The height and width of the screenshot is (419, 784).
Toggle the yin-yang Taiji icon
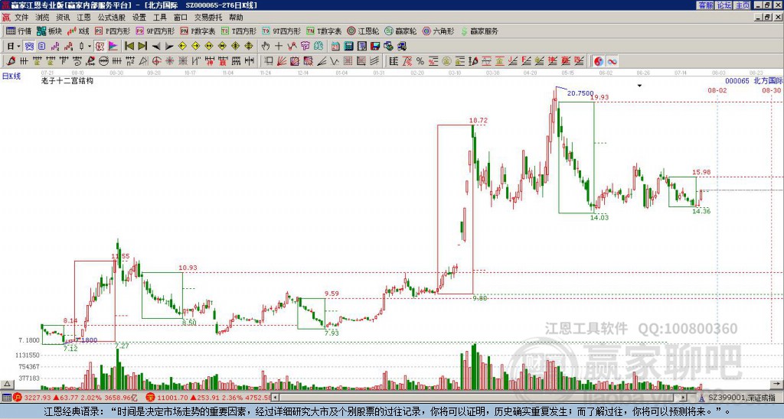tap(598, 61)
